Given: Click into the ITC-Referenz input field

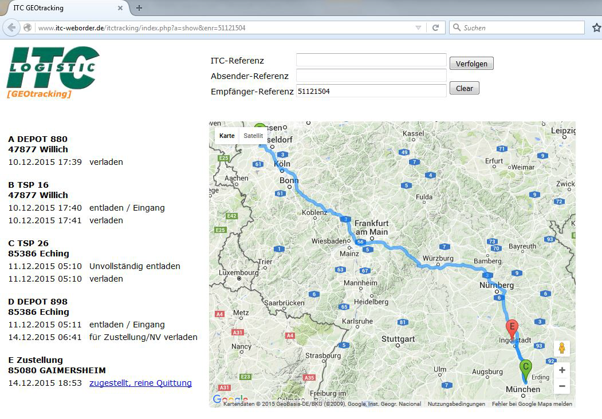Looking at the screenshot, I should point(371,61).
